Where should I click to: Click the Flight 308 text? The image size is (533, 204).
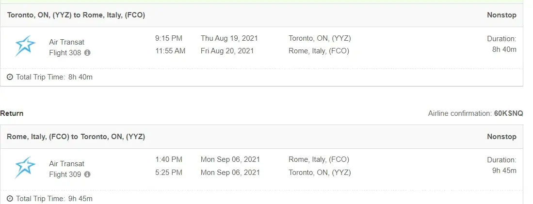65,53
